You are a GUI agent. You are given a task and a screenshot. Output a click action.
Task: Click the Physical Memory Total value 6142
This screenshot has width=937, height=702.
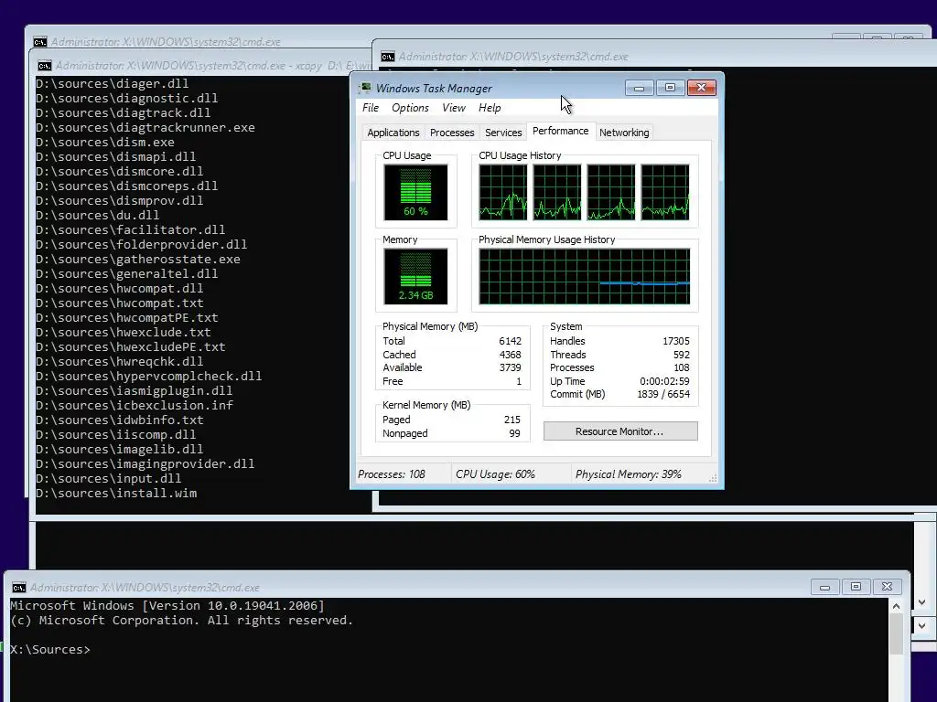click(511, 341)
